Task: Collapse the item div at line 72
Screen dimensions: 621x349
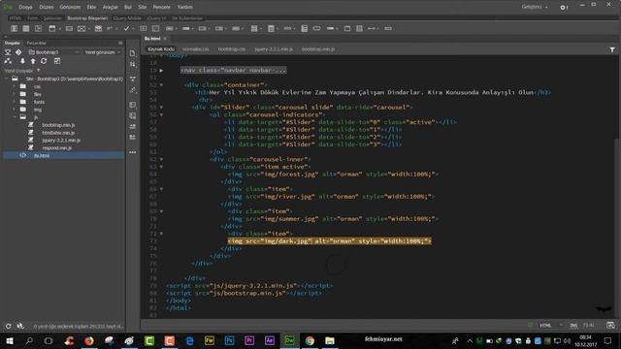Action: click(x=161, y=234)
